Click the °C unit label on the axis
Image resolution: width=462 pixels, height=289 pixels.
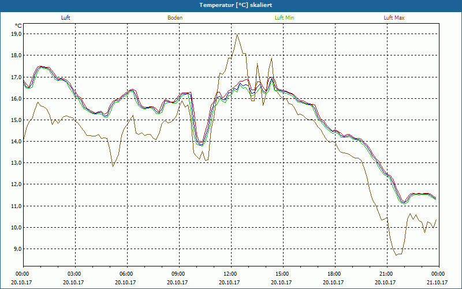pos(18,26)
